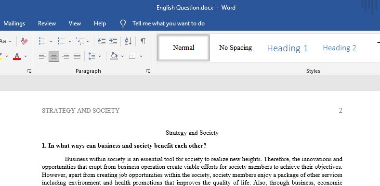Image resolution: width=380 pixels, height=186 pixels.
Task: Clear all formatting with the eraser icon
Action: tap(24, 41)
